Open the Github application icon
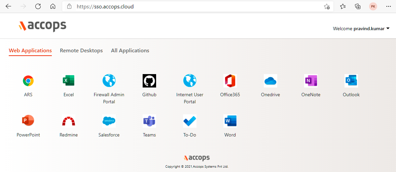Screen dimensions: 396x172 click(149, 81)
